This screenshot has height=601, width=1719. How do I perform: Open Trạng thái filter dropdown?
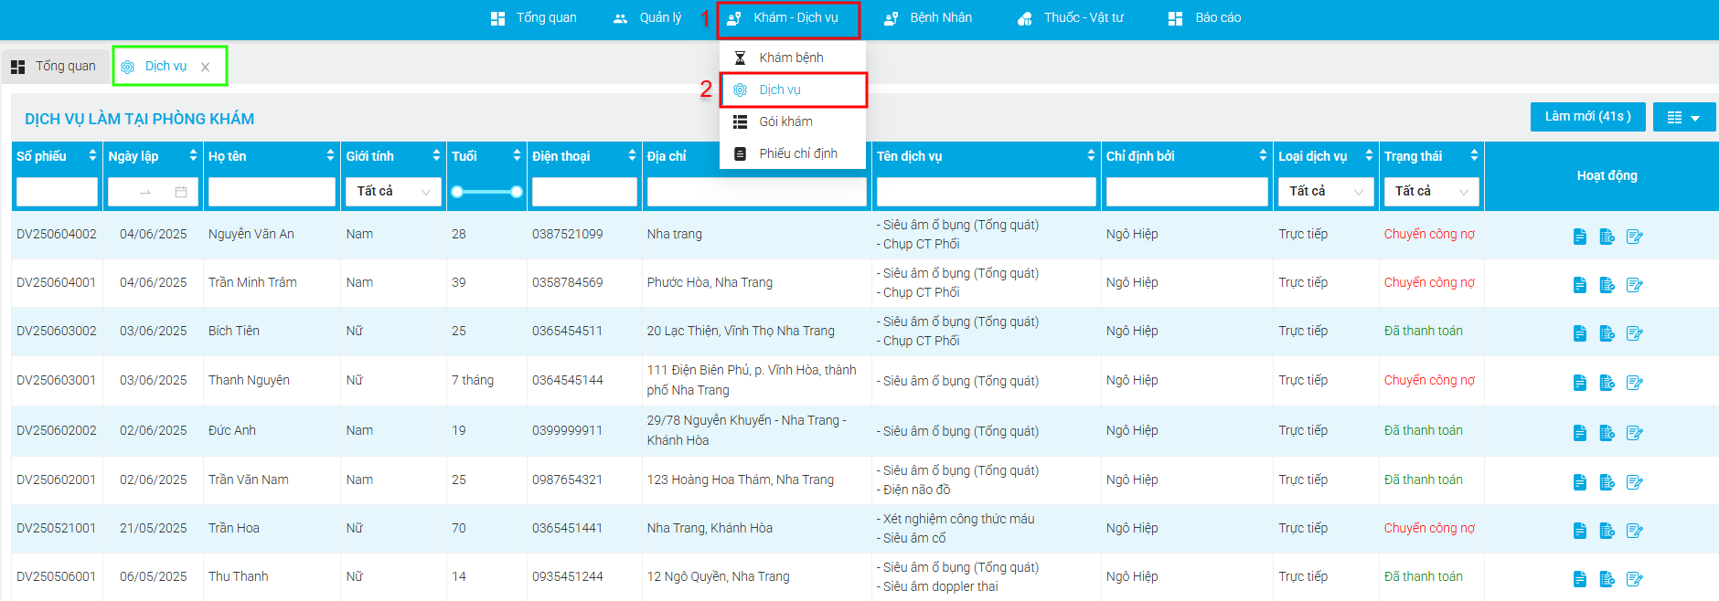click(x=1432, y=191)
